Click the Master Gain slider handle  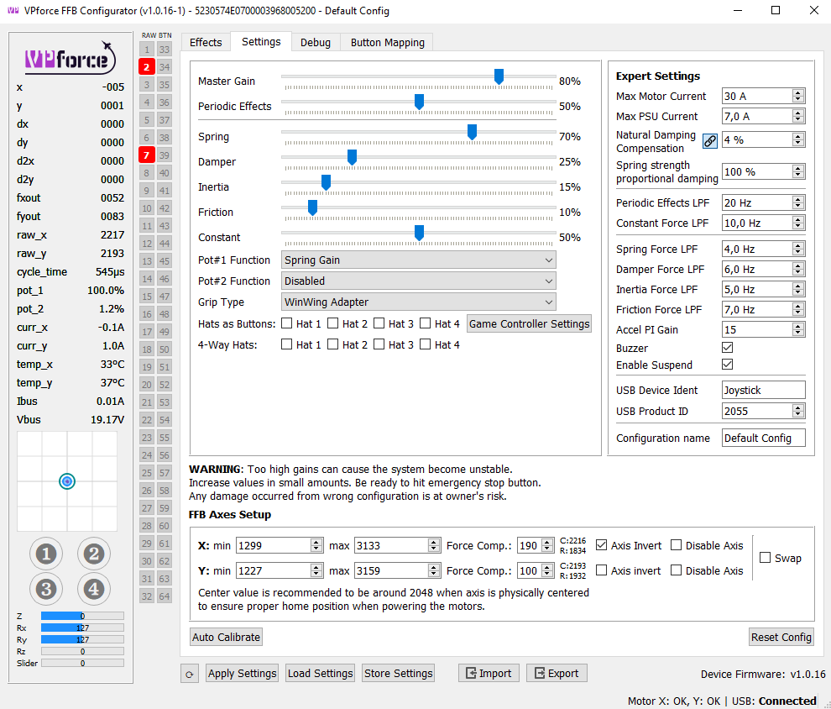pos(499,77)
